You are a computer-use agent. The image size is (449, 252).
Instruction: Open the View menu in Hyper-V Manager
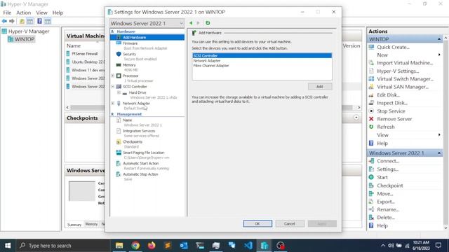tap(41, 13)
